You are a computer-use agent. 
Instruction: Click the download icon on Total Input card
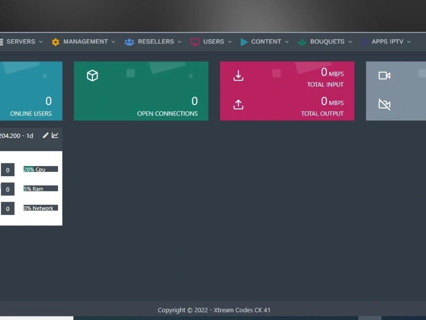coord(238,76)
